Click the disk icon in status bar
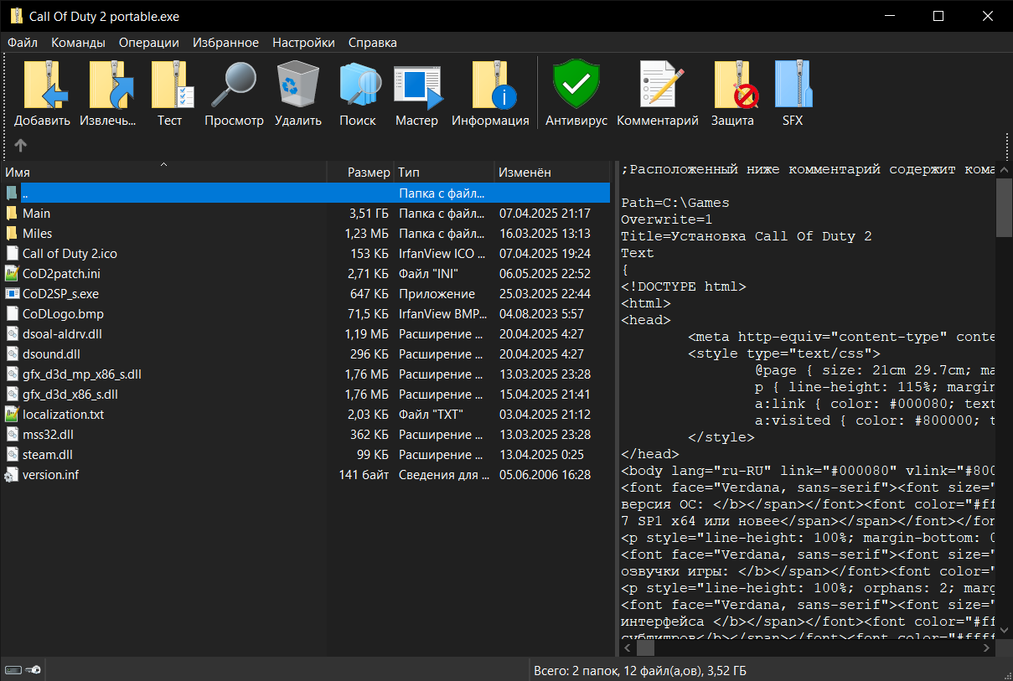 click(13, 671)
